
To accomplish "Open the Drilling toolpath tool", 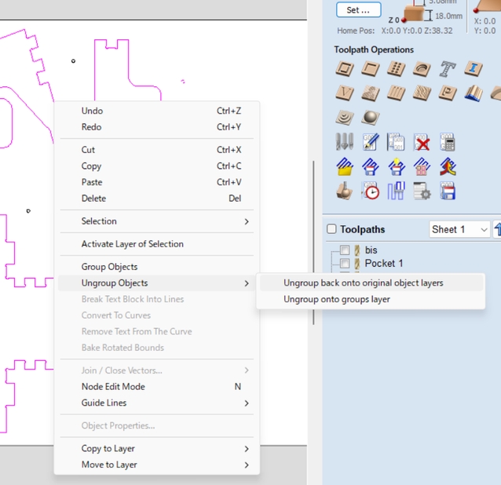I will click(x=397, y=68).
